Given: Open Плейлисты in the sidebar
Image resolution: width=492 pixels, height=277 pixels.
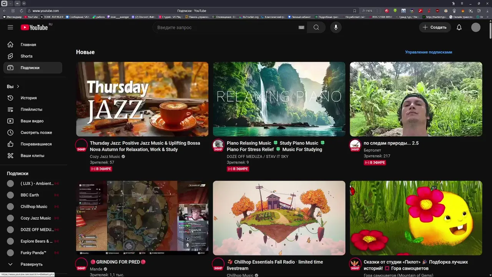Looking at the screenshot, I should tap(33, 109).
